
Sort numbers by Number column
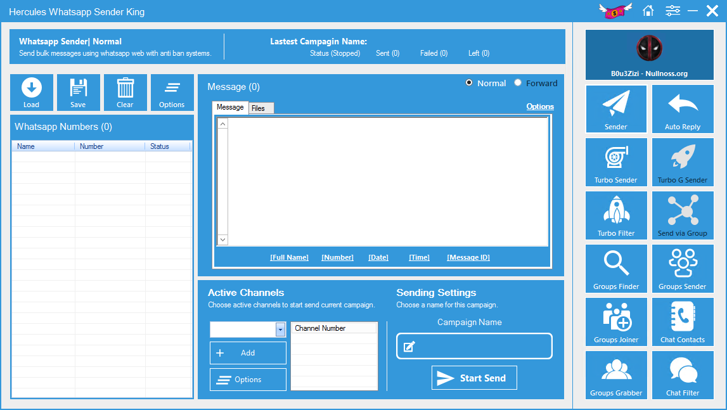tap(110, 146)
